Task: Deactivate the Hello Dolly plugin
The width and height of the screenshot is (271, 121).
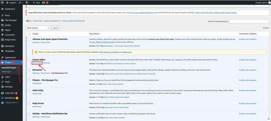Action: 37,94
